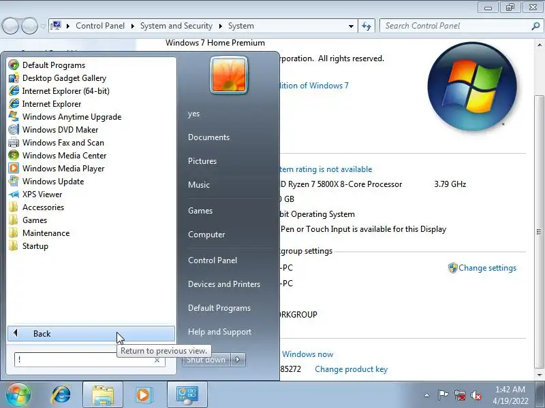545x408 pixels.
Task: Open the 'yes' user folder
Action: [194, 114]
